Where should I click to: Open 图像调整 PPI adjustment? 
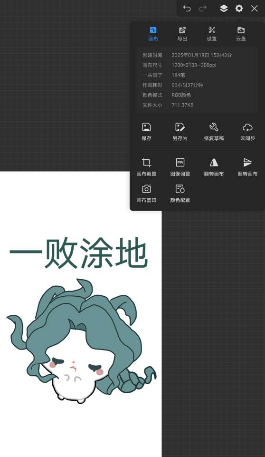pos(180,167)
